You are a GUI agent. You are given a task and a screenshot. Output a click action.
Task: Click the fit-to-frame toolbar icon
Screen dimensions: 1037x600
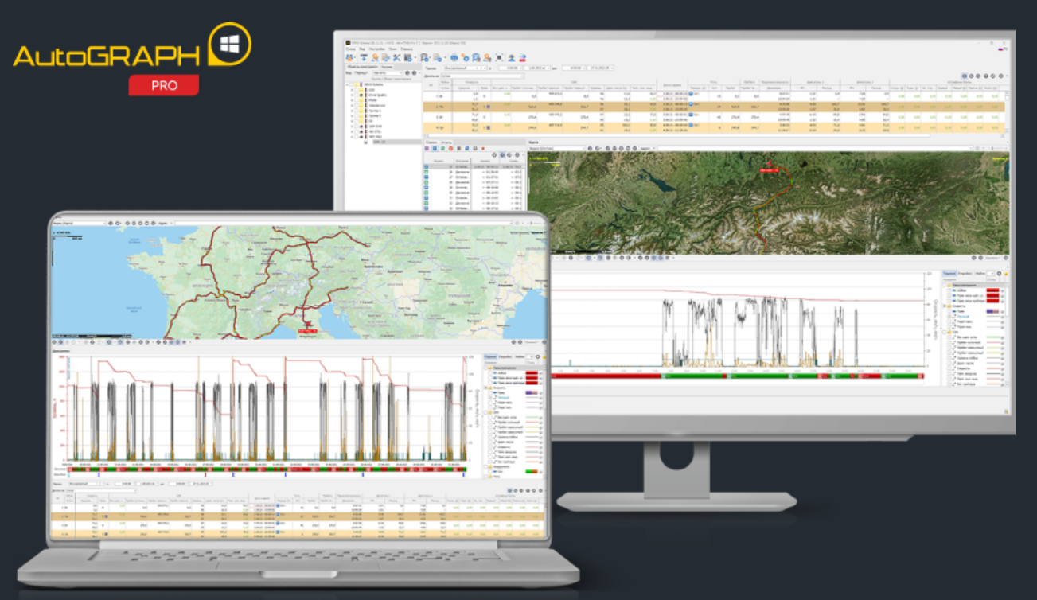(499, 57)
